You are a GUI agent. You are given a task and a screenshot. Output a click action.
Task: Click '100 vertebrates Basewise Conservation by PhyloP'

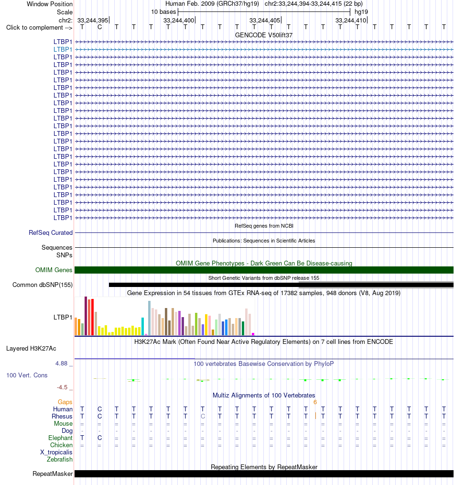coord(264,364)
